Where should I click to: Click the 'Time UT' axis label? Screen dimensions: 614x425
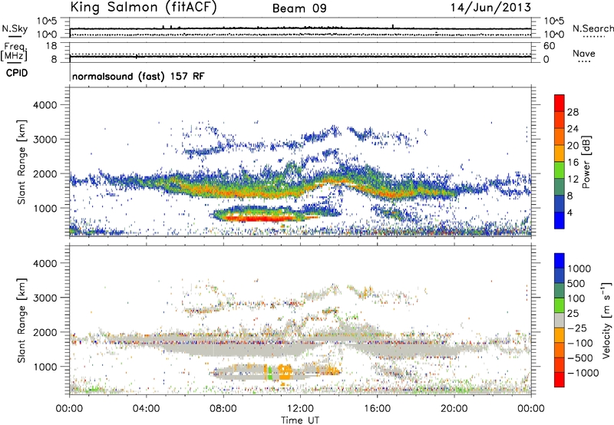pyautogui.click(x=300, y=420)
